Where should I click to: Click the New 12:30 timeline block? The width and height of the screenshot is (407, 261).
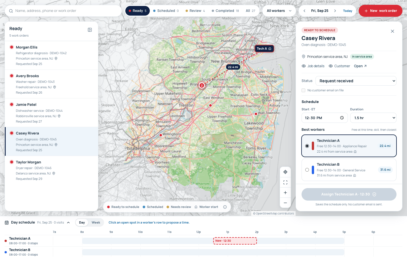click(235, 241)
